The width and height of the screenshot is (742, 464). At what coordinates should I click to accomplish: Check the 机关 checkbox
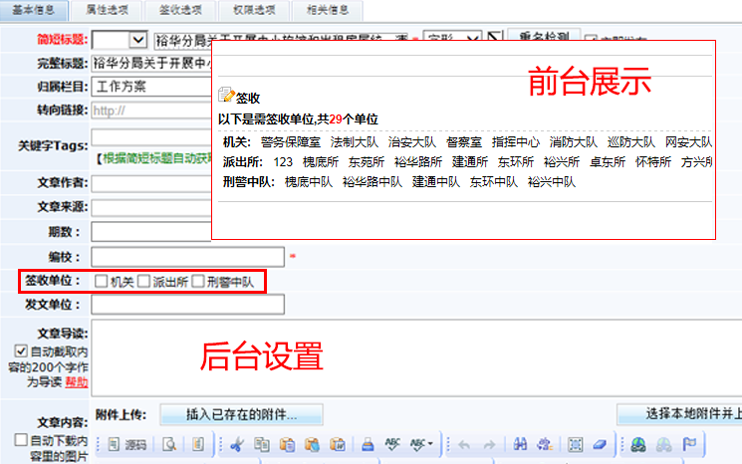pos(102,282)
